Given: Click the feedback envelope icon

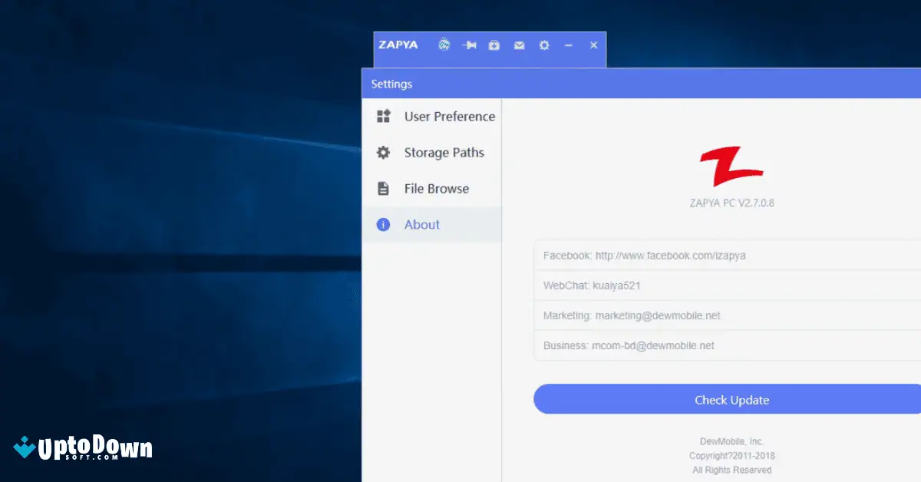Looking at the screenshot, I should (519, 45).
